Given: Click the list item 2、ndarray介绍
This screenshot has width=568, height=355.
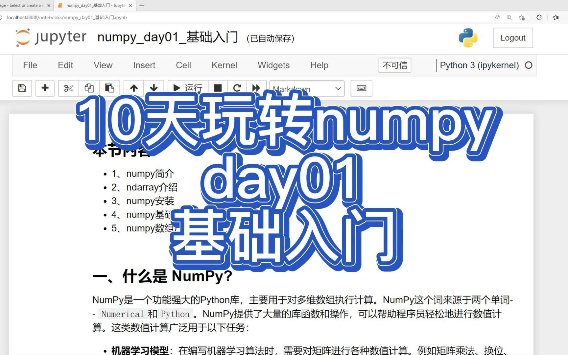Looking at the screenshot, I should coord(144,187).
